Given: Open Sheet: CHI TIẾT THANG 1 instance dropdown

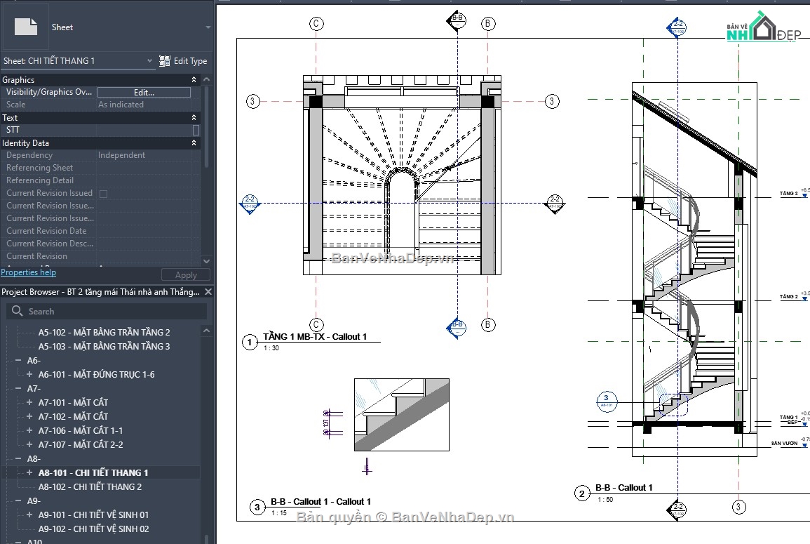Looking at the screenshot, I should [x=149, y=60].
